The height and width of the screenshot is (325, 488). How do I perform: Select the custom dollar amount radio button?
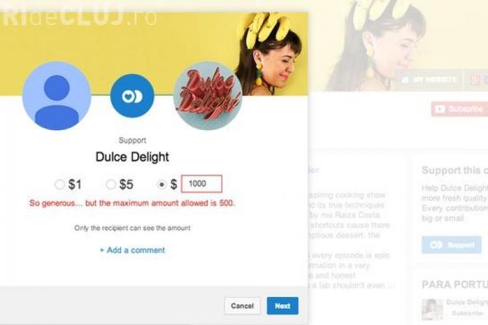(x=161, y=185)
